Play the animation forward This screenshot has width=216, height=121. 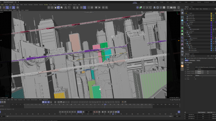(x=67, y=112)
